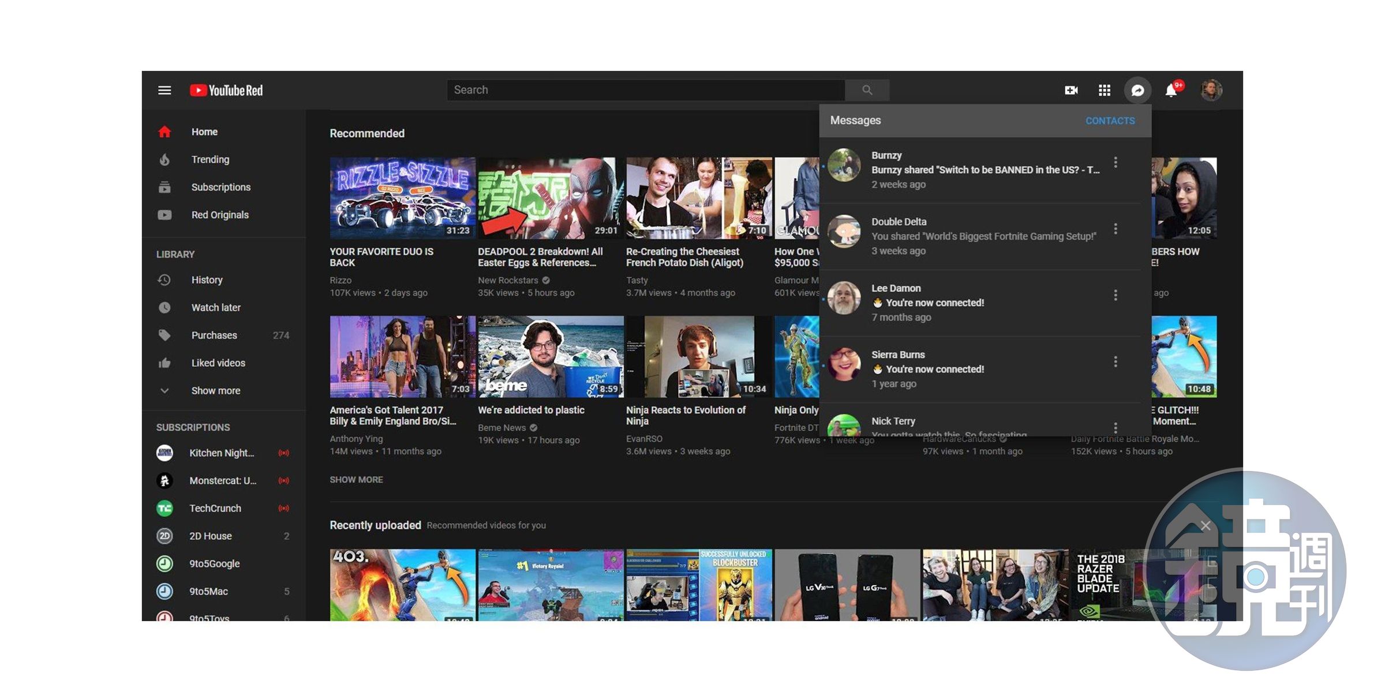Toggle the Messages chat bubble icon
This screenshot has width=1385, height=692.
click(x=1137, y=91)
